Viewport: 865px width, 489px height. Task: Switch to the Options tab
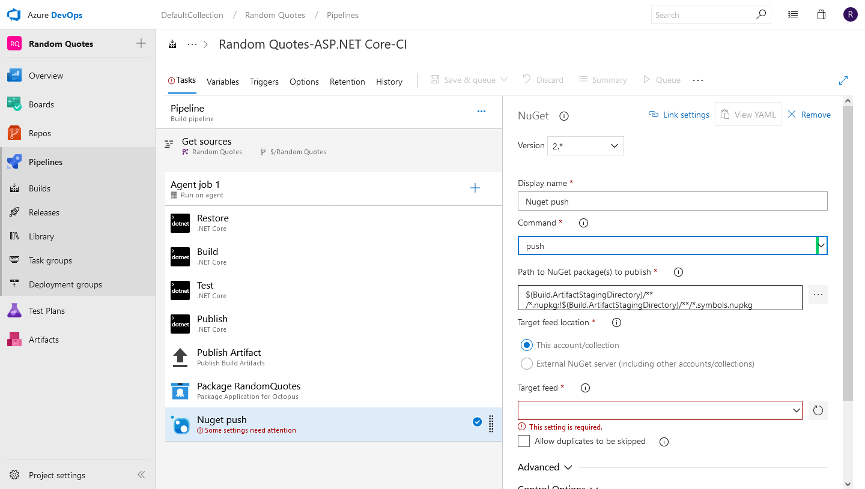coord(304,82)
